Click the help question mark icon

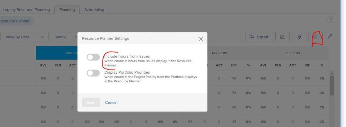pyautogui.click(x=330, y=20)
